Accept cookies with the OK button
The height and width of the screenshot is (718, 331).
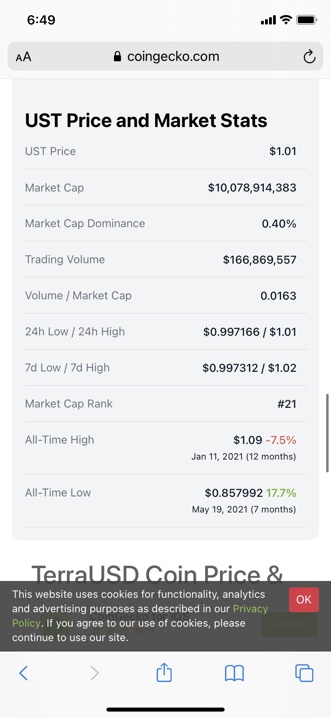304,599
